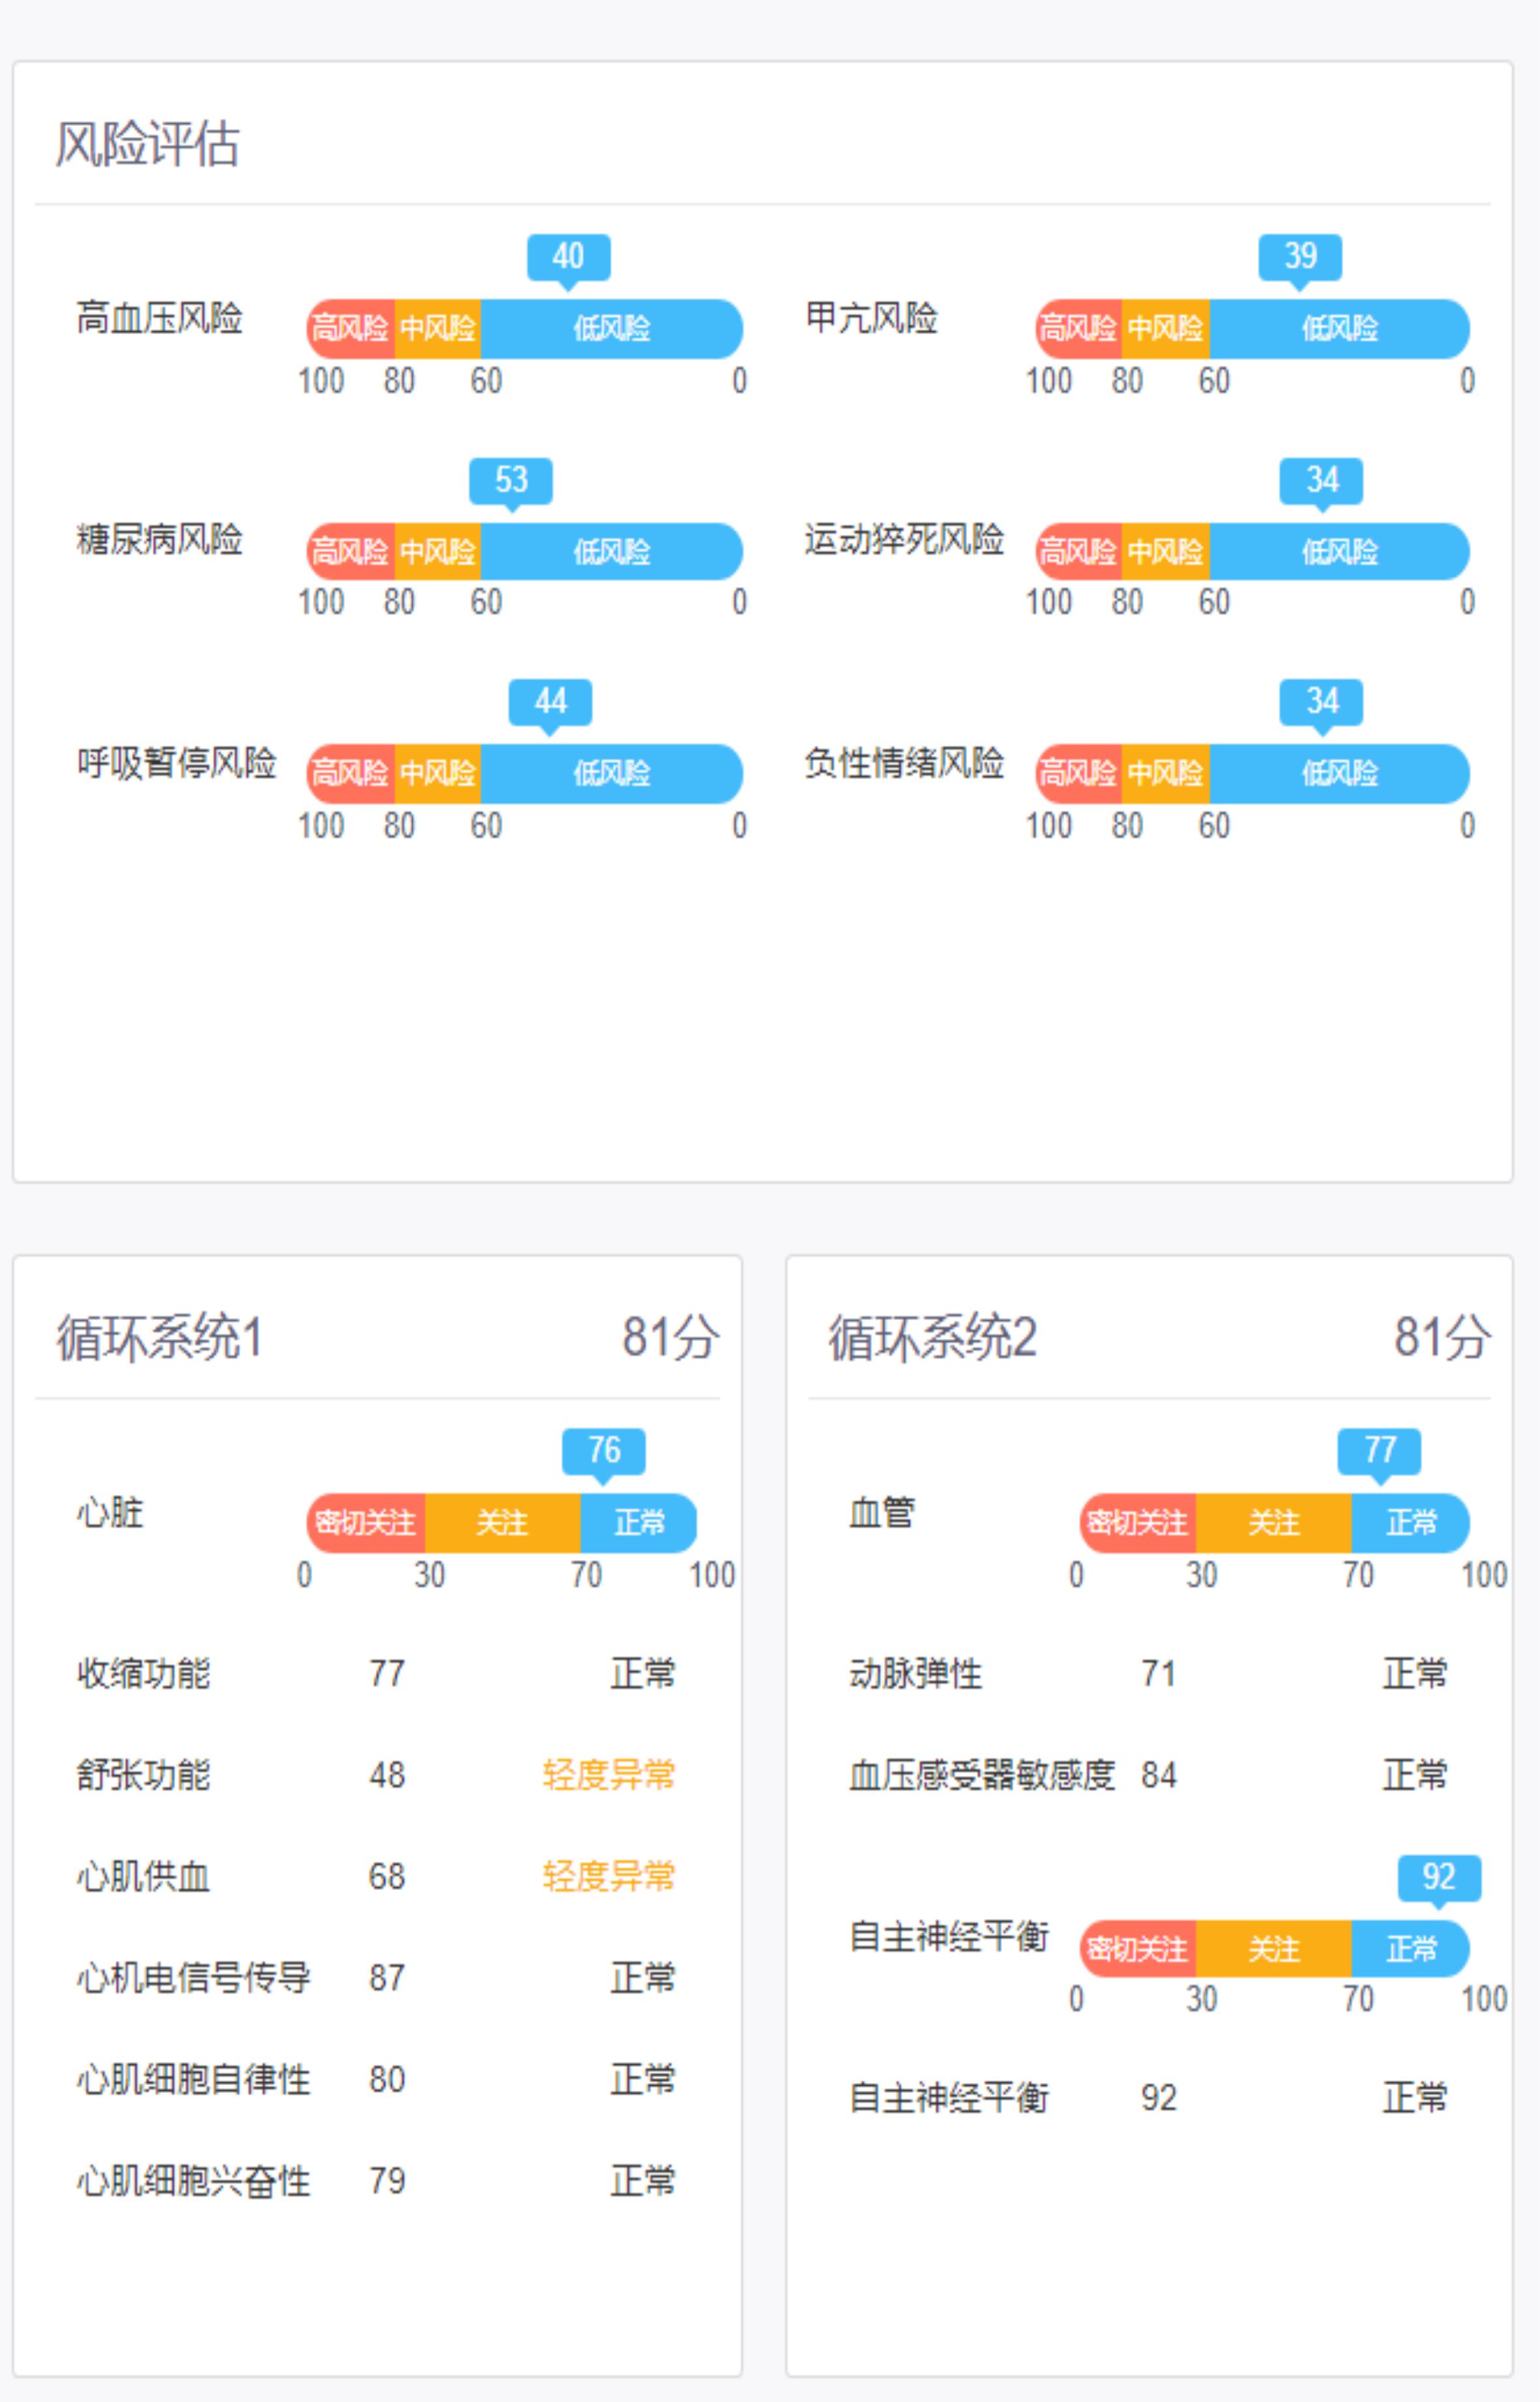This screenshot has width=1540, height=2402.
Task: Click the orange 关注 segment of 血管 bar
Action: pyautogui.click(x=1273, y=1522)
